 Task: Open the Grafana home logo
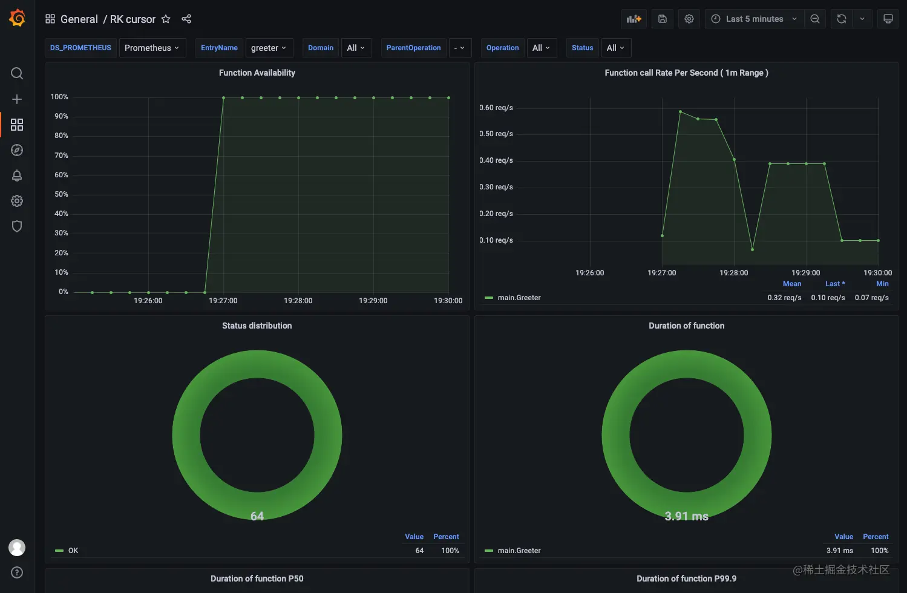17,18
